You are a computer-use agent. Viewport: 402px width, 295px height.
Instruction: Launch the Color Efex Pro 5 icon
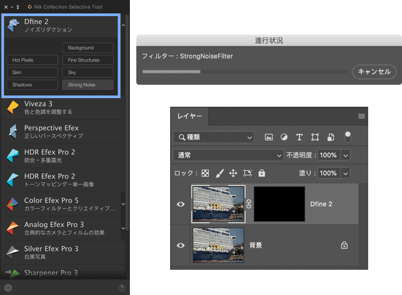(13, 204)
